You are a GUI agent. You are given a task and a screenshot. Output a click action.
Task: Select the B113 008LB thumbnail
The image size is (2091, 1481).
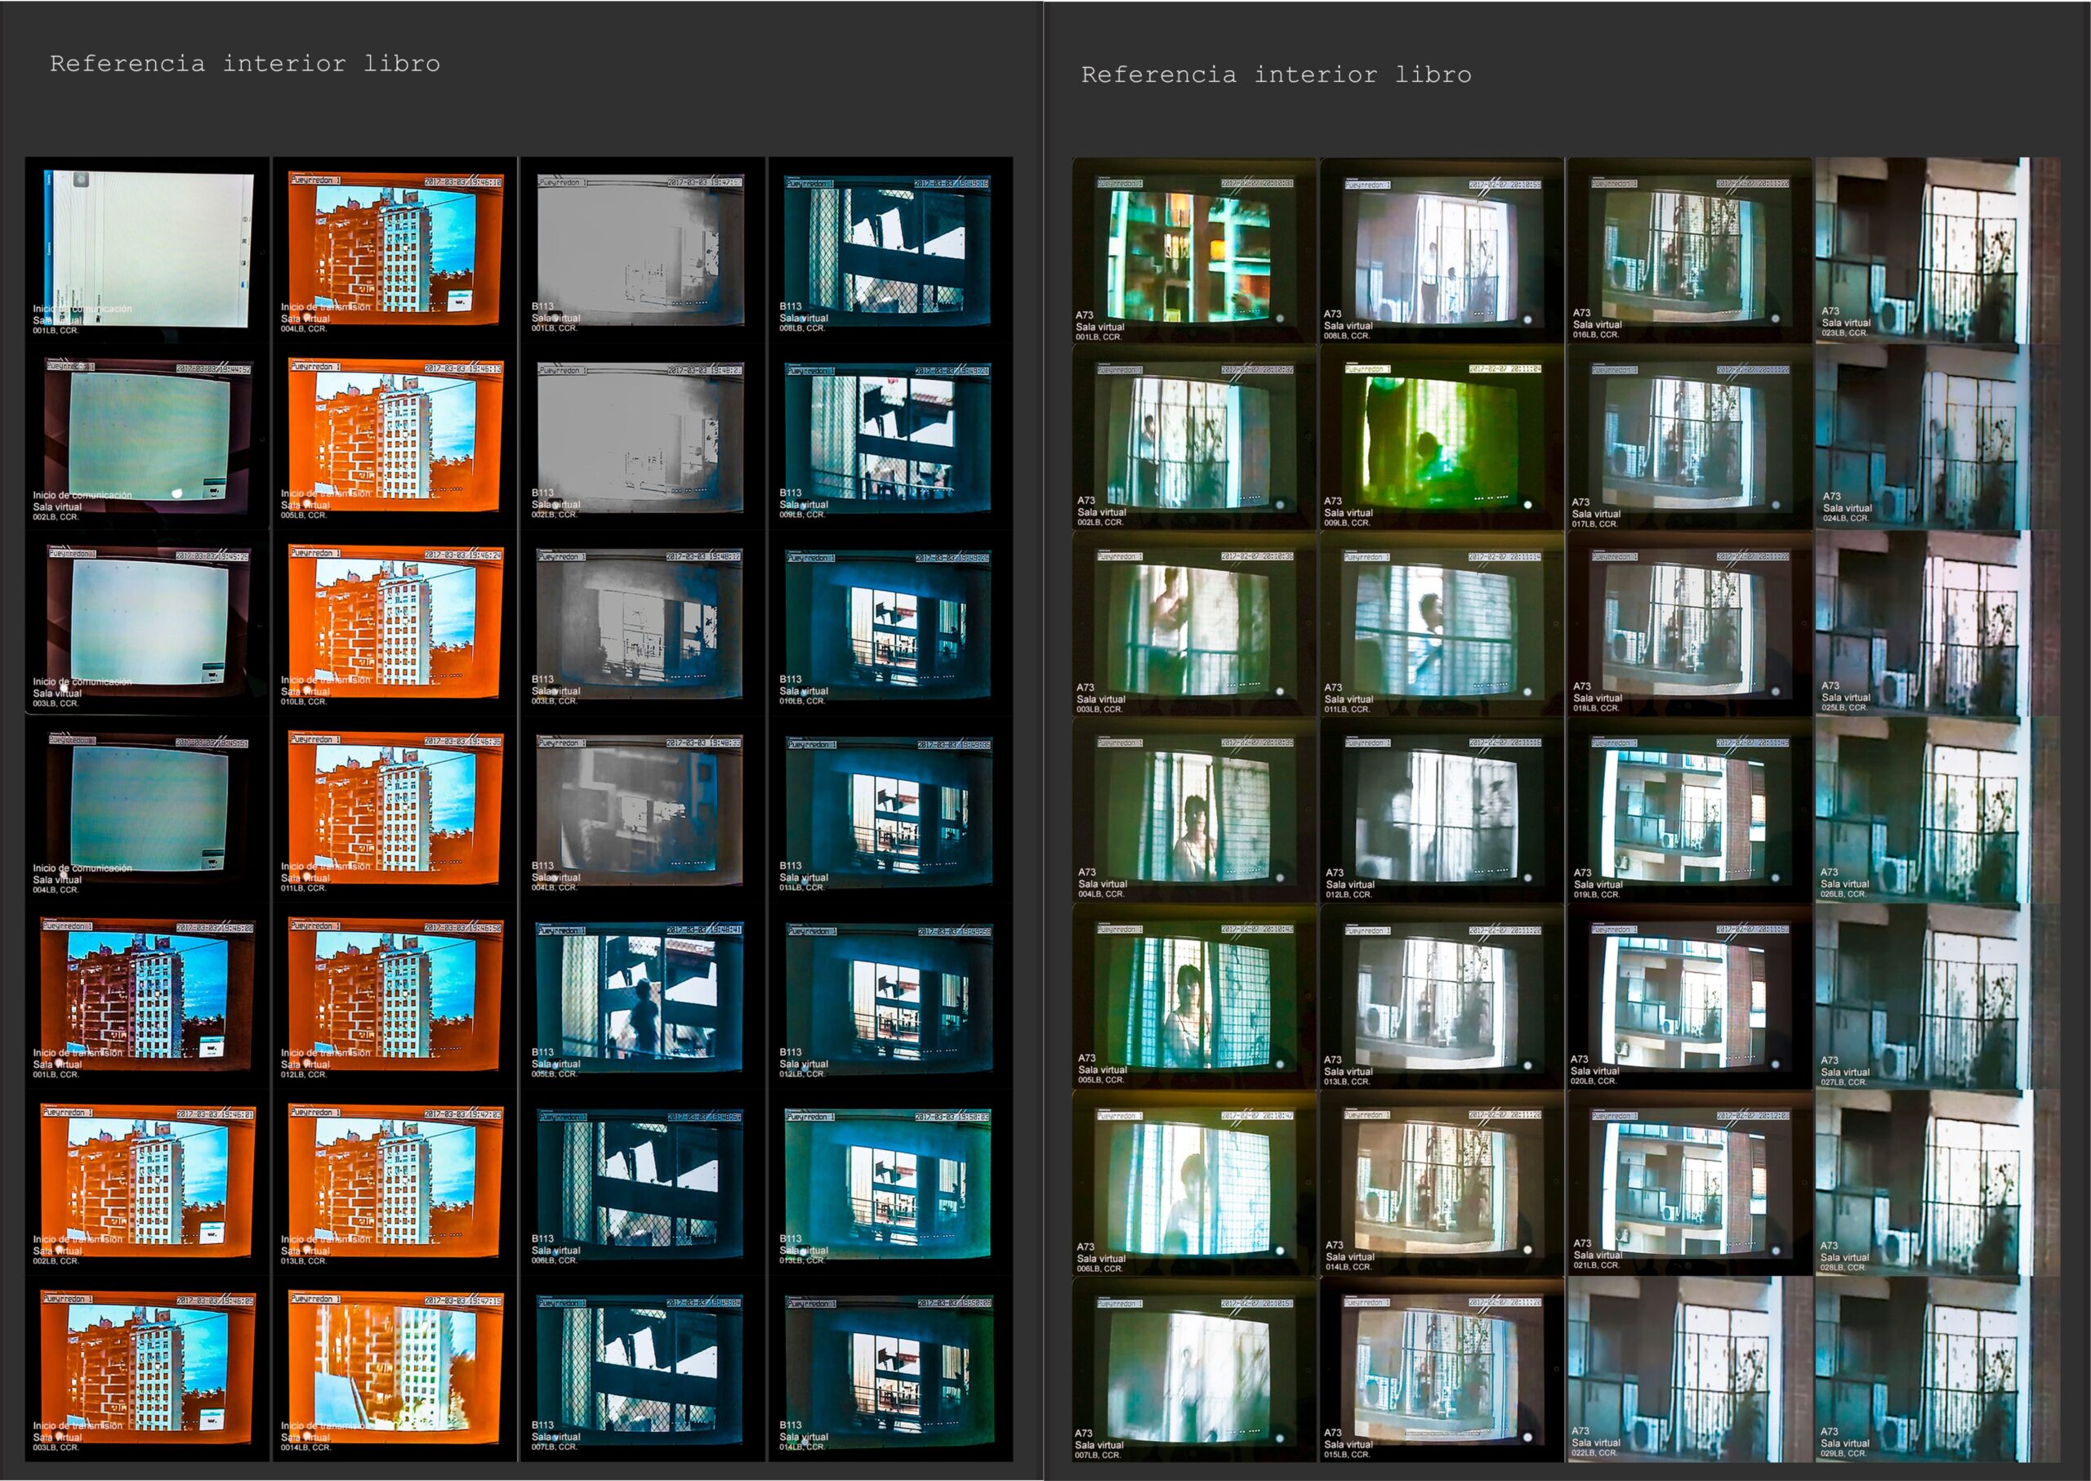[890, 252]
